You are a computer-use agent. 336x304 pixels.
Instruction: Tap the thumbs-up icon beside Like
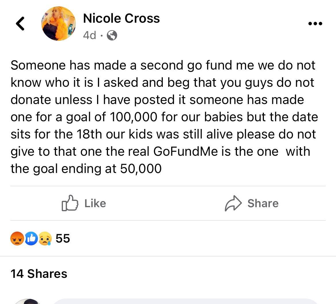point(70,203)
